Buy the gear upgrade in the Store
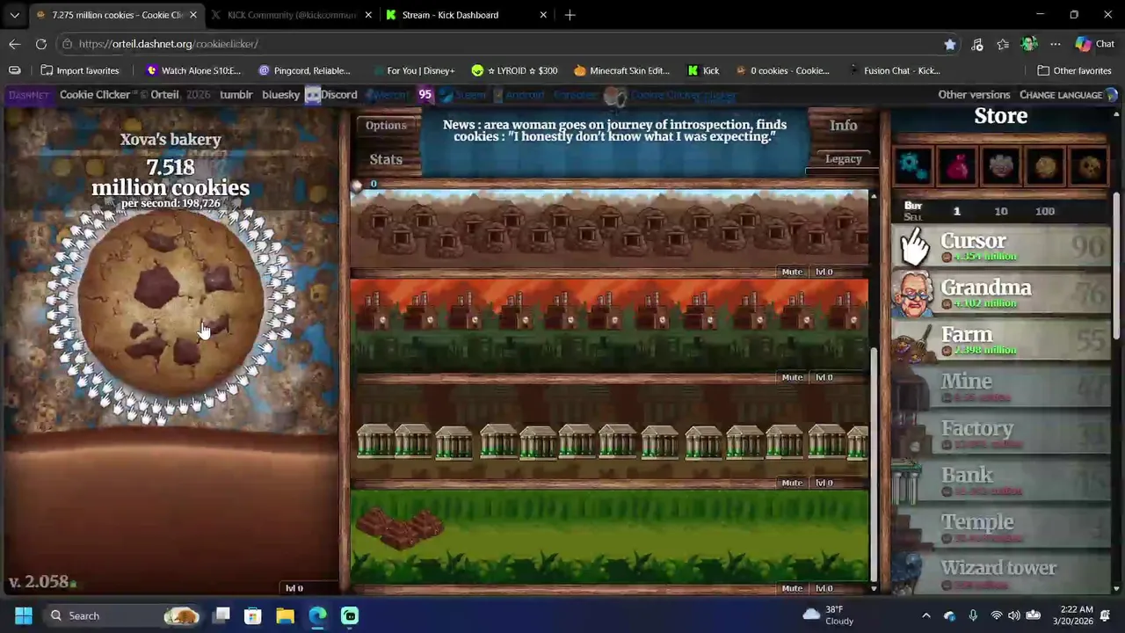 (x=912, y=165)
